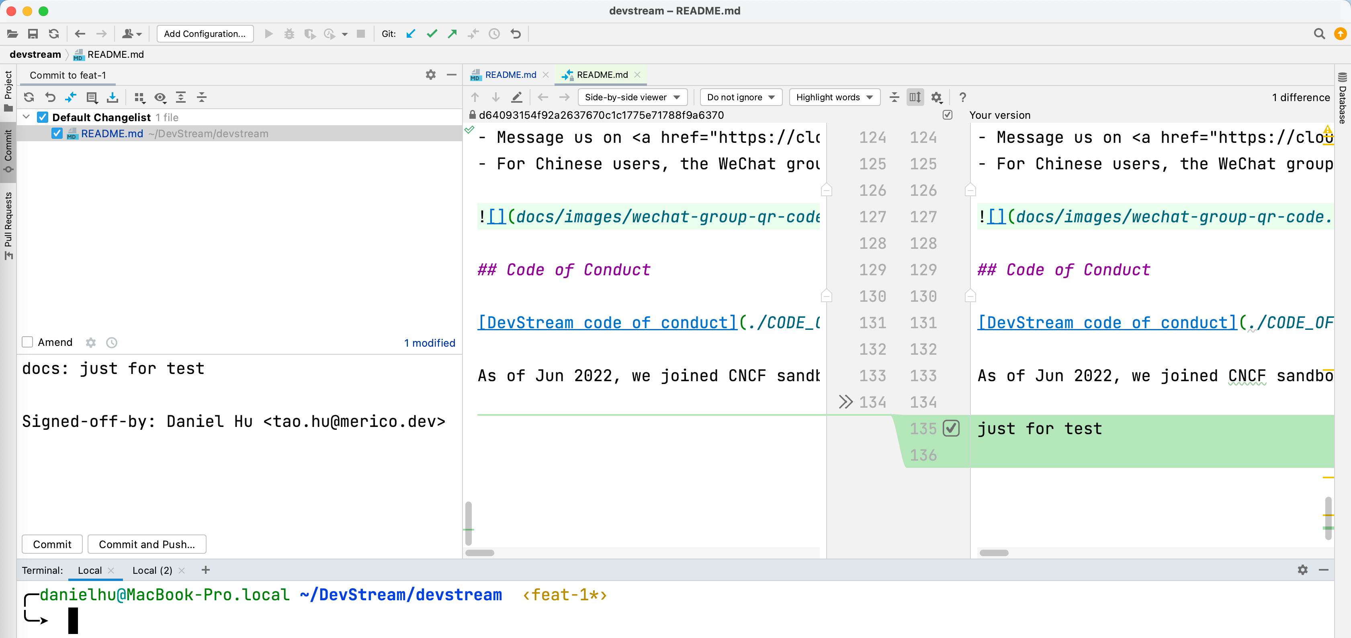1351x638 pixels.
Task: Accept change with double chevron on line 134
Action: pyautogui.click(x=845, y=402)
